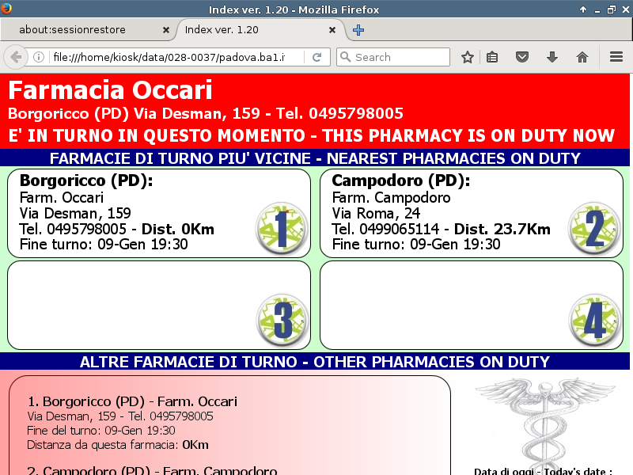This screenshot has width=633, height=475.
Task: Click the back navigation arrow
Action: click(15, 57)
